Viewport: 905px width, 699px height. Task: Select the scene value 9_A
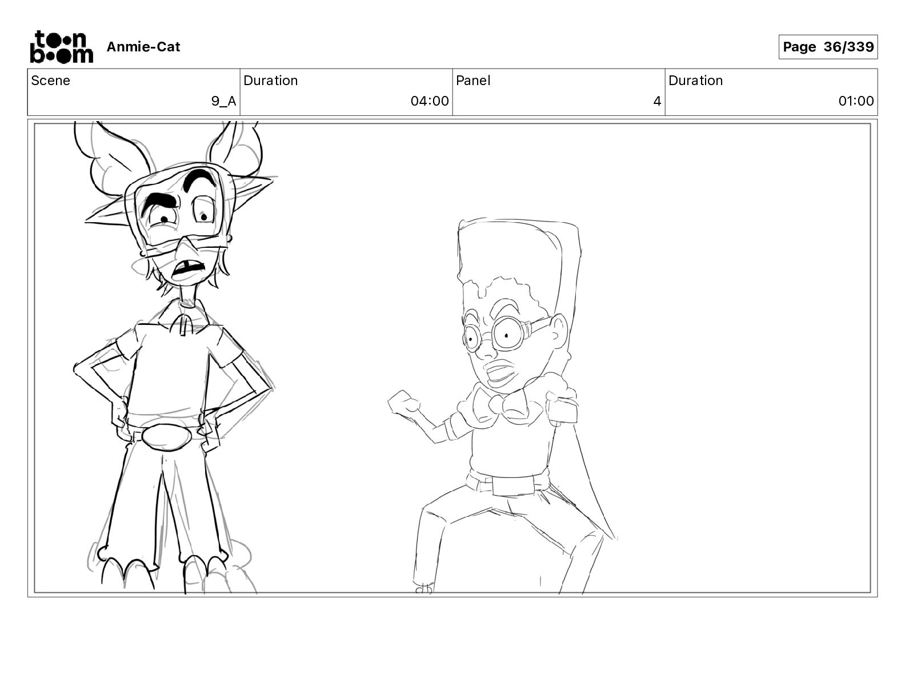223,101
